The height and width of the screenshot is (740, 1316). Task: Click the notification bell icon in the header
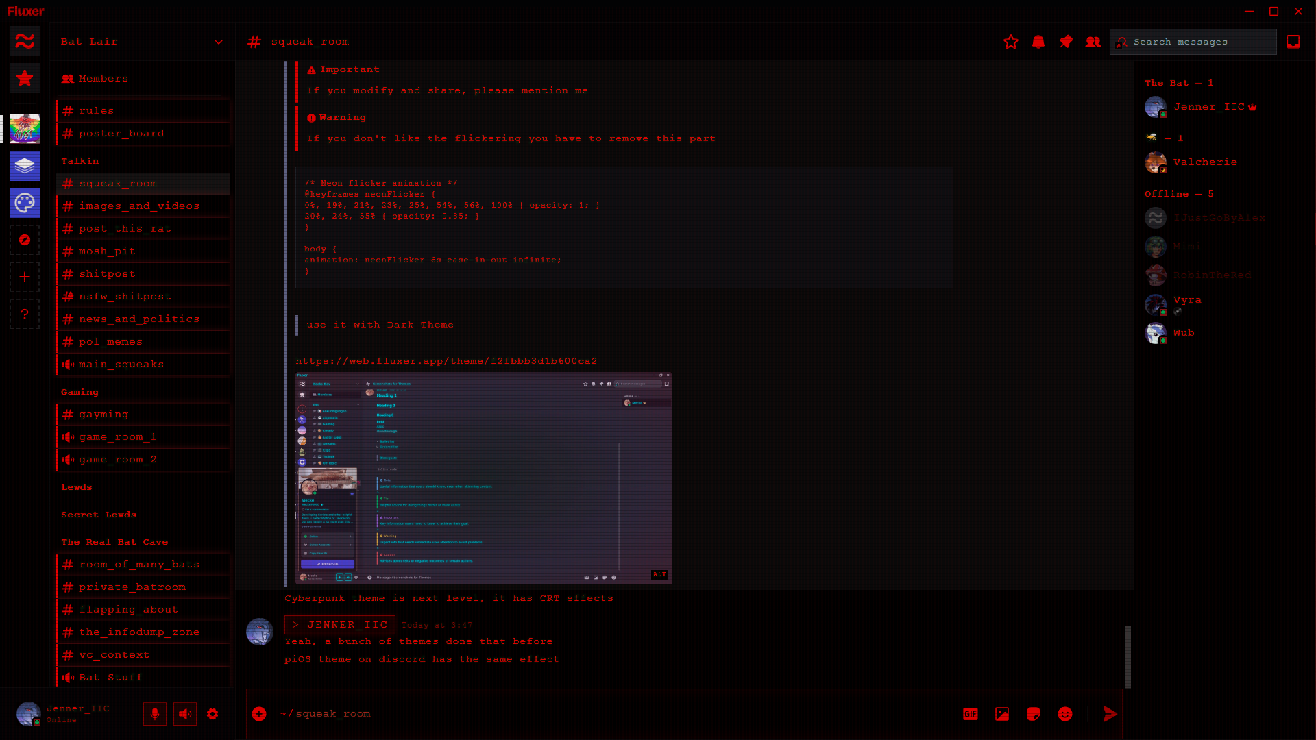pos(1038,42)
